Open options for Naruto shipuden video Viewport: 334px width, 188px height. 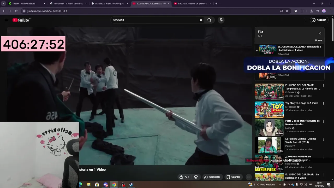pos(323,121)
